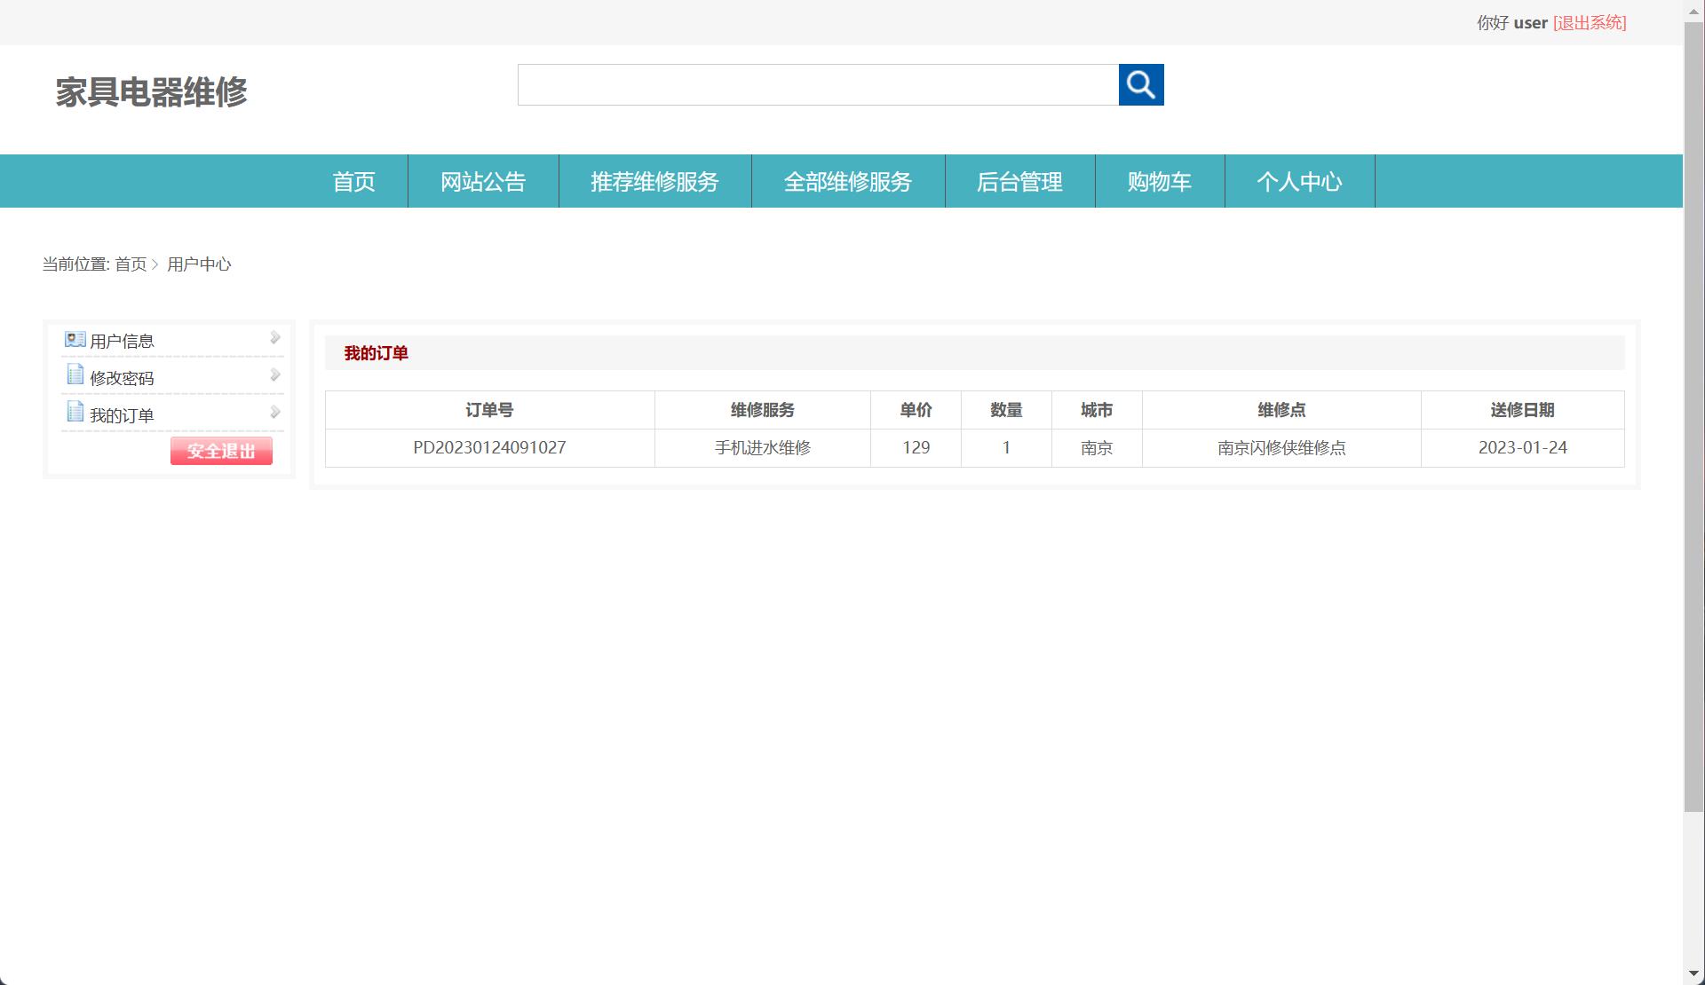Open the 后台管理 section
The height and width of the screenshot is (985, 1705).
coord(1019,181)
